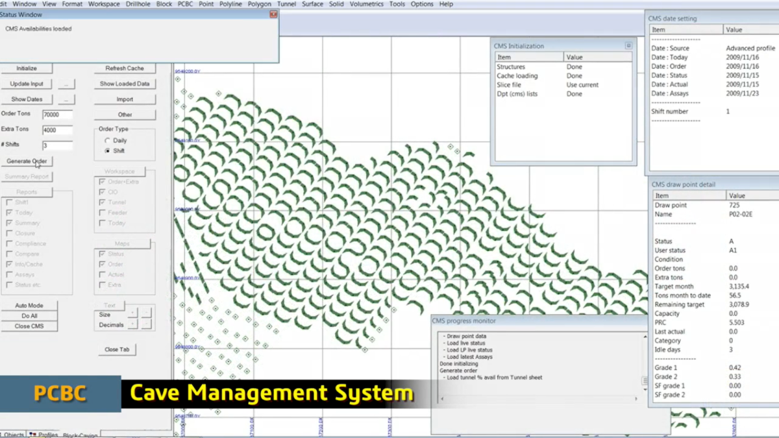This screenshot has height=438, width=779.
Task: Toggle the Extra maps checkbox
Action: pyautogui.click(x=102, y=285)
